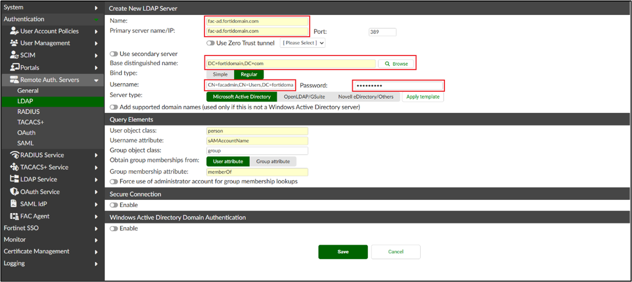Expand the Fortinet SSO section

click(96, 228)
